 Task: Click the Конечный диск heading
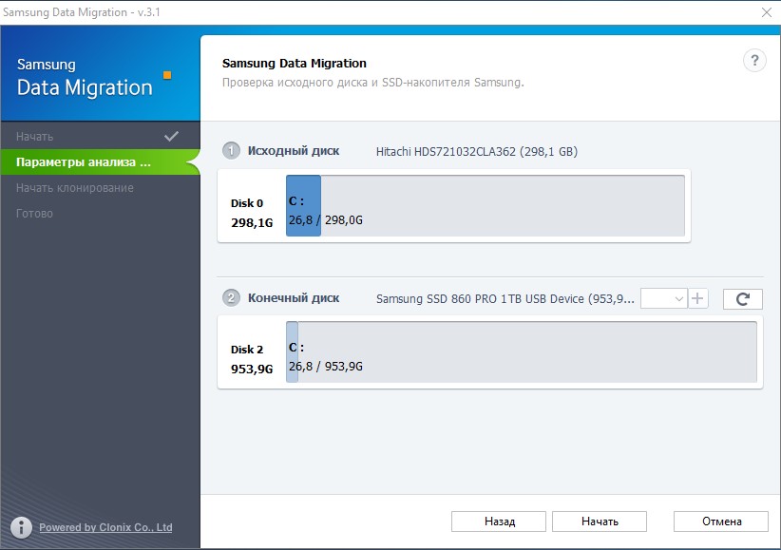294,298
